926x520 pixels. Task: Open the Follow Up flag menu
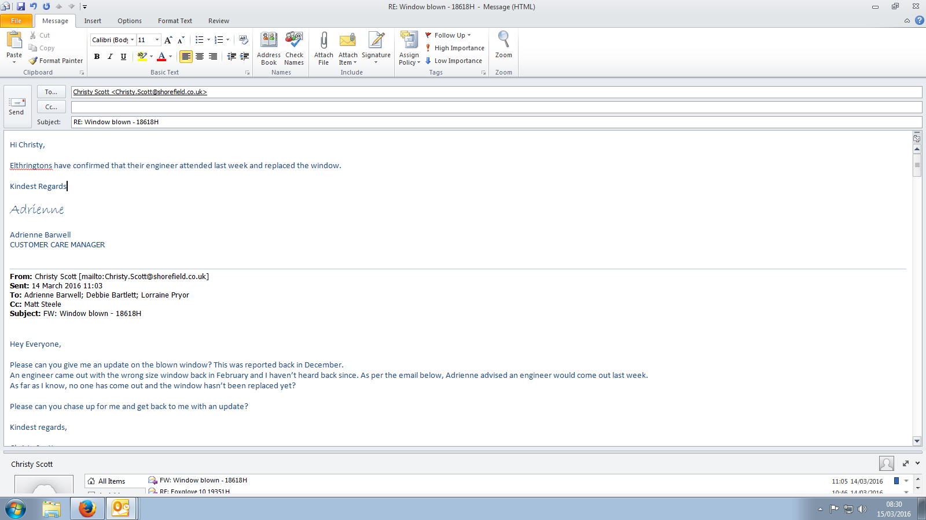tap(449, 35)
